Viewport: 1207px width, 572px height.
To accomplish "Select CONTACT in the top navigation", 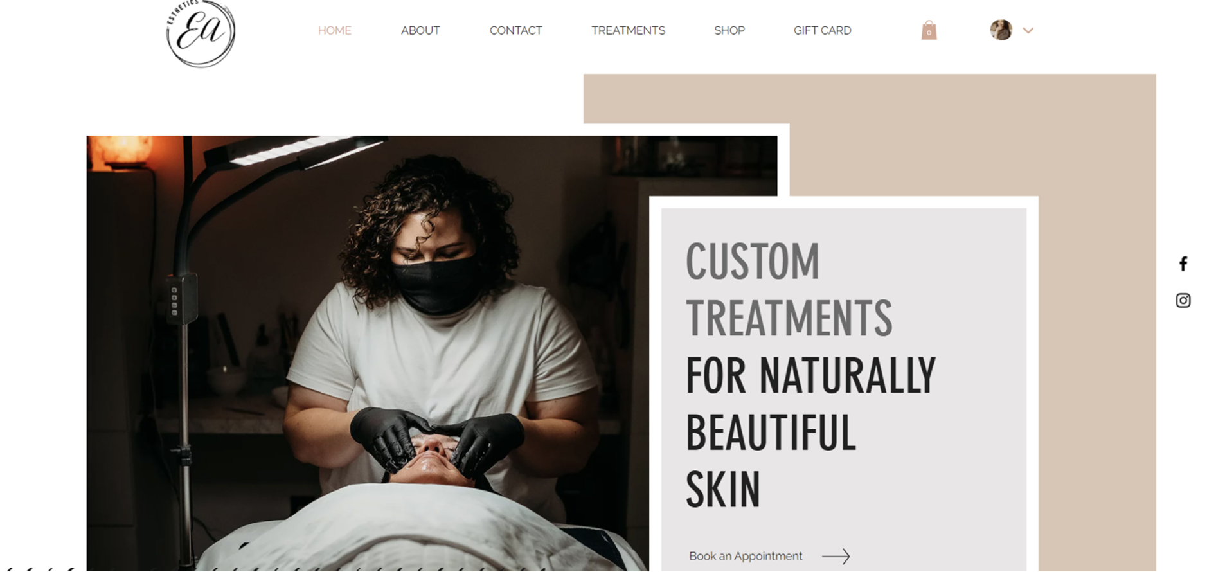I will pyautogui.click(x=515, y=30).
